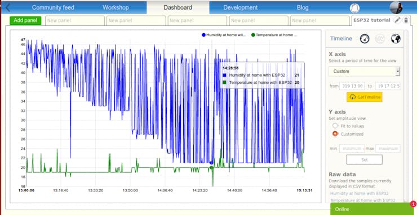Image resolution: width=417 pixels, height=215 pixels.
Task: Click the 47 y-axis maximum label
Action: (x=23, y=39)
